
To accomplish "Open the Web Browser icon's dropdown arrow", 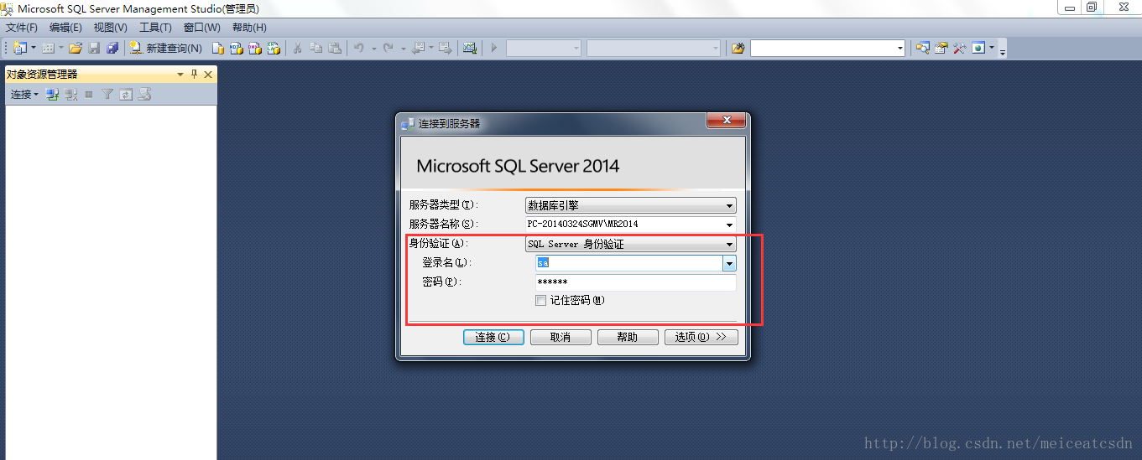I will [992, 48].
